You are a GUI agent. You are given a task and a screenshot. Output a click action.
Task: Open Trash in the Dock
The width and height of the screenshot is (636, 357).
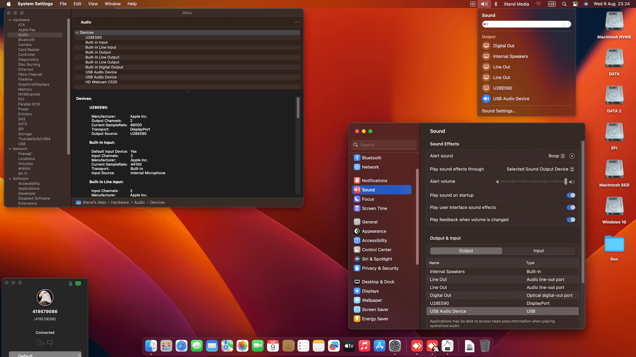tap(485, 346)
